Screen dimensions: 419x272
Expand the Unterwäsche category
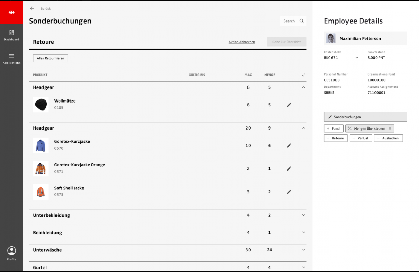(x=303, y=250)
